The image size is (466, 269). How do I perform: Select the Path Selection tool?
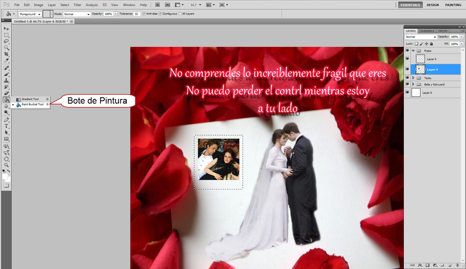pos(6,132)
